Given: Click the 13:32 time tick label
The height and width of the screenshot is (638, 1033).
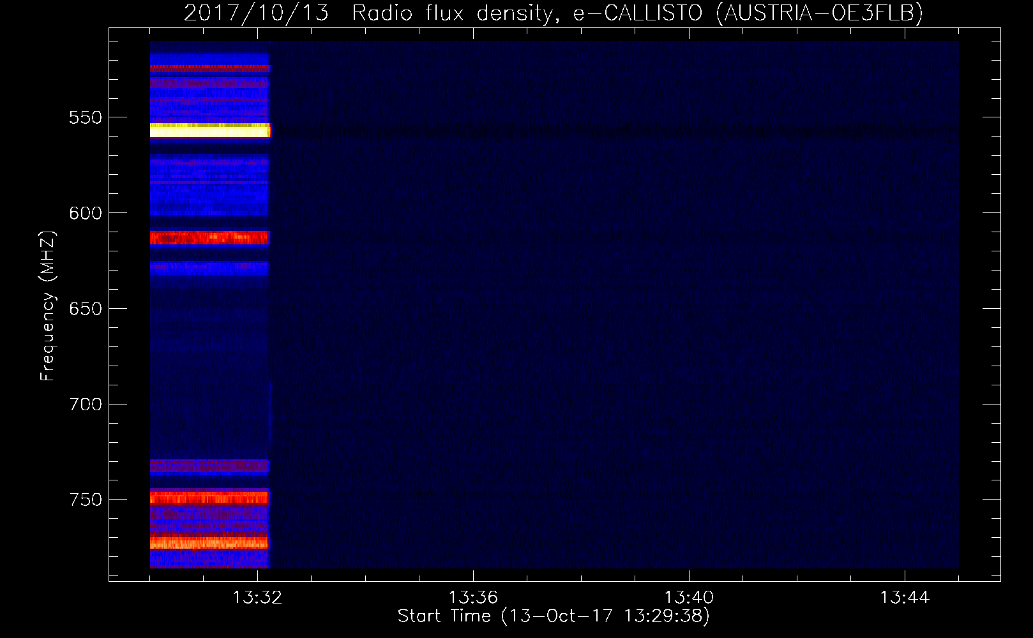Looking at the screenshot, I should [x=257, y=598].
